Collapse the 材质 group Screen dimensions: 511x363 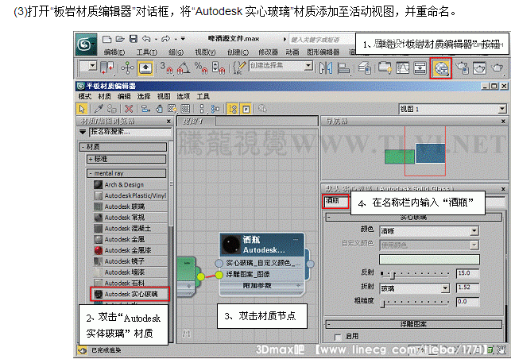123,147
